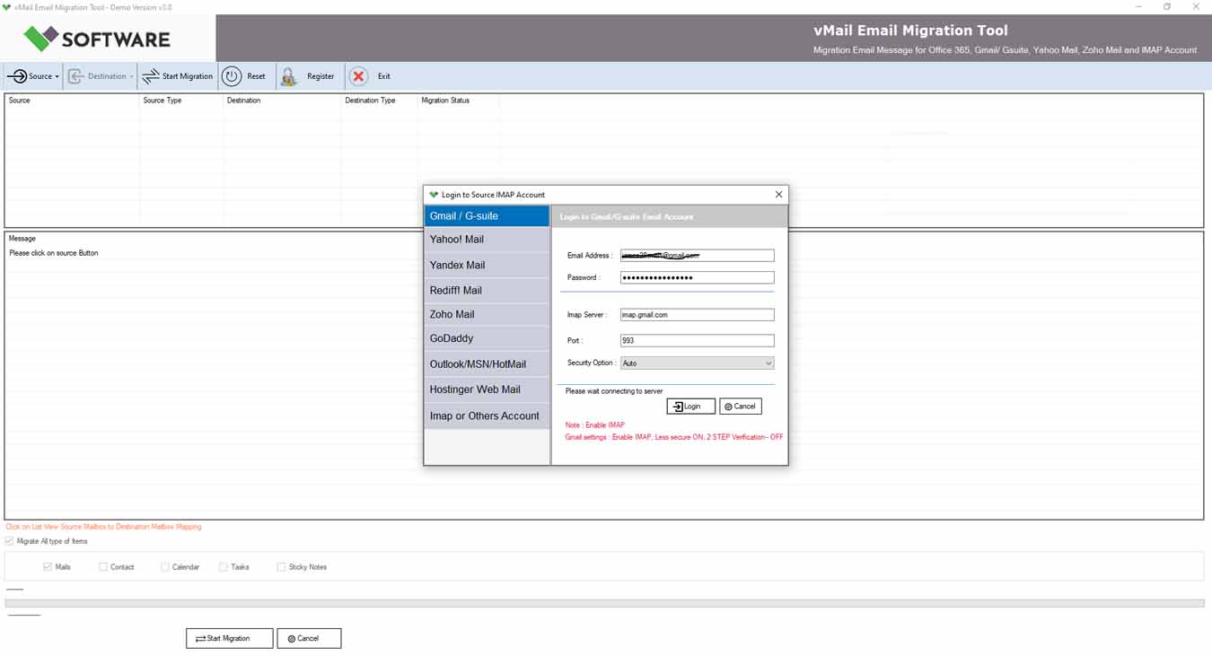Click the vMail app icon in title bar
Screen dimensions: 1212x656
(x=6, y=6)
